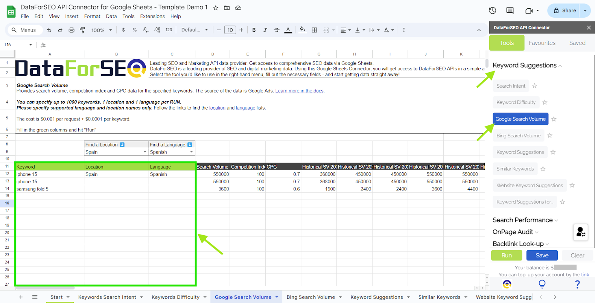Favourite the Keyword Difficulty tool

[x=545, y=102]
